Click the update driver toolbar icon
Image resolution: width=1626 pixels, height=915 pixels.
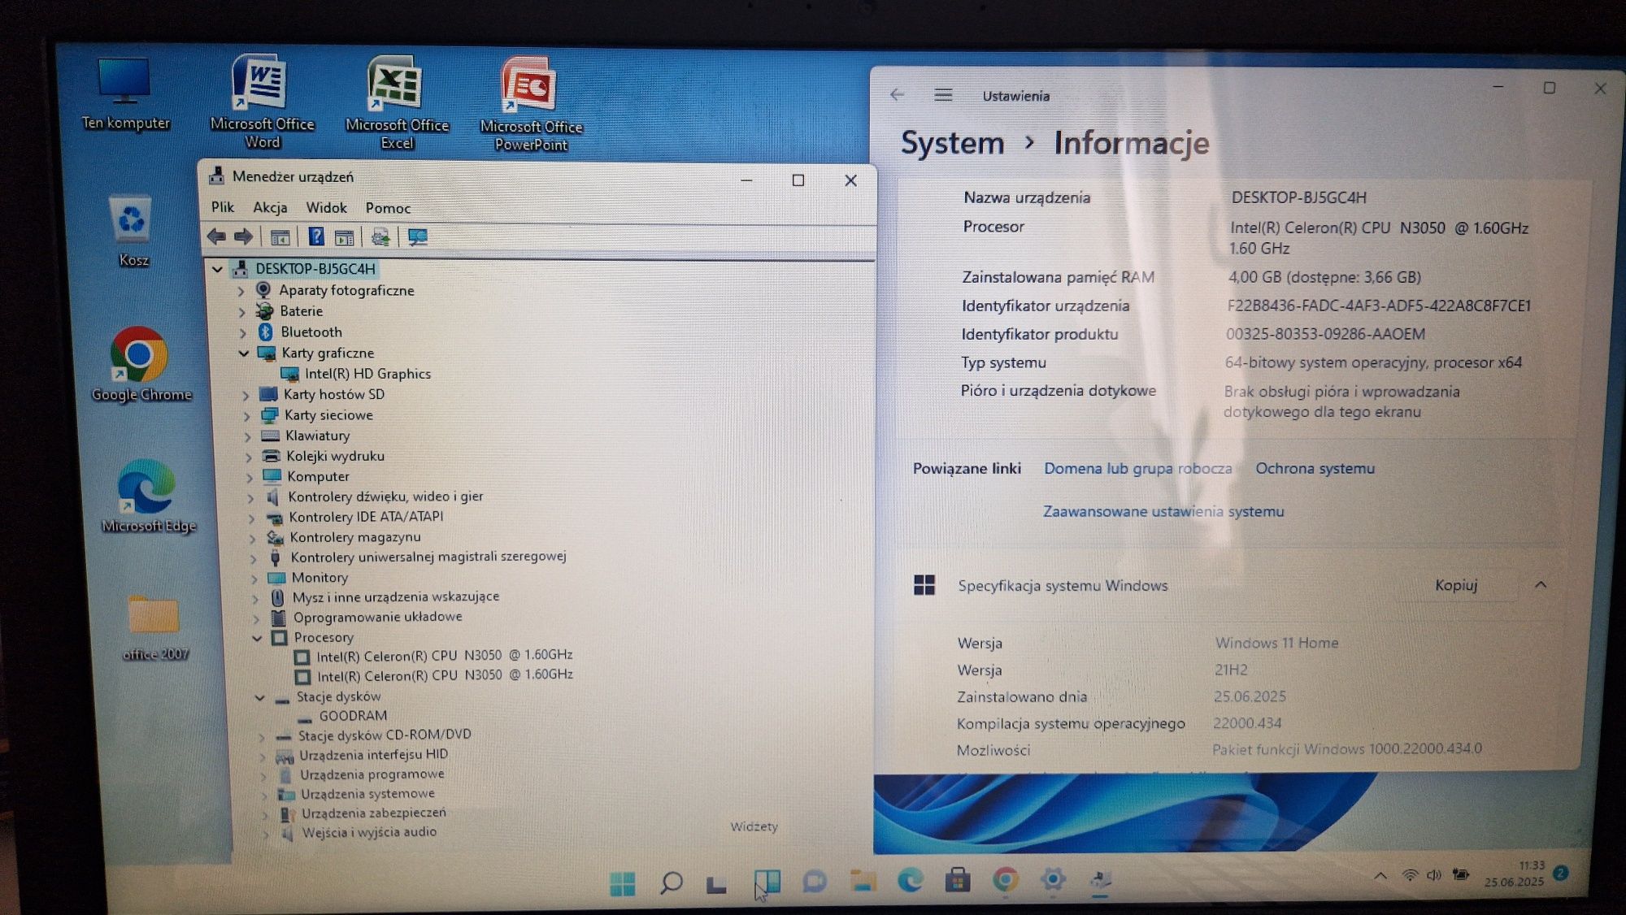point(380,237)
